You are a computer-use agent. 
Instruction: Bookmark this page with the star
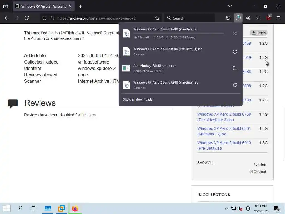point(157,18)
